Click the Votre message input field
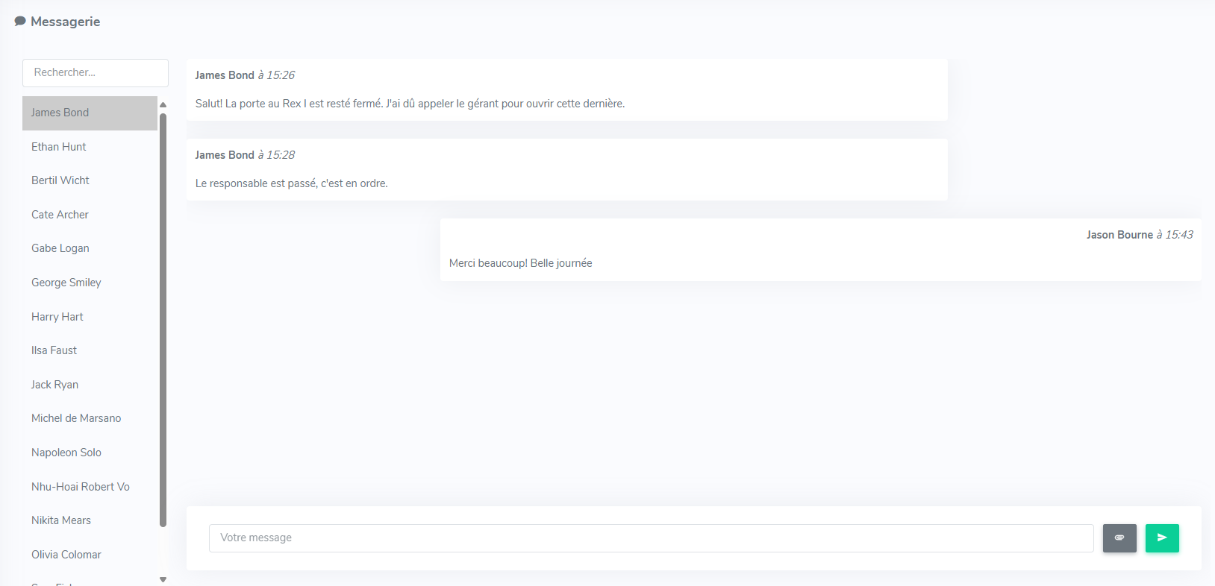The width and height of the screenshot is (1215, 586). point(651,538)
